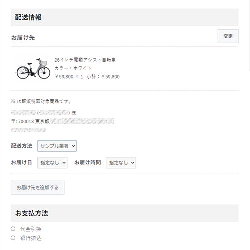Click the お届け先を追加する button

coord(38,188)
